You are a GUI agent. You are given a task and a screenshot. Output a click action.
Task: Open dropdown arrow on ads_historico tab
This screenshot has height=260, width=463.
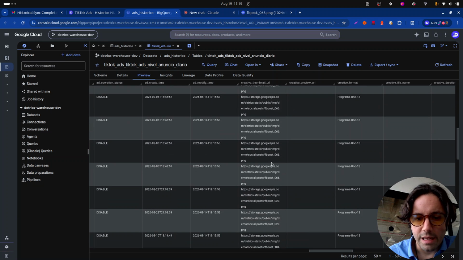(135, 46)
